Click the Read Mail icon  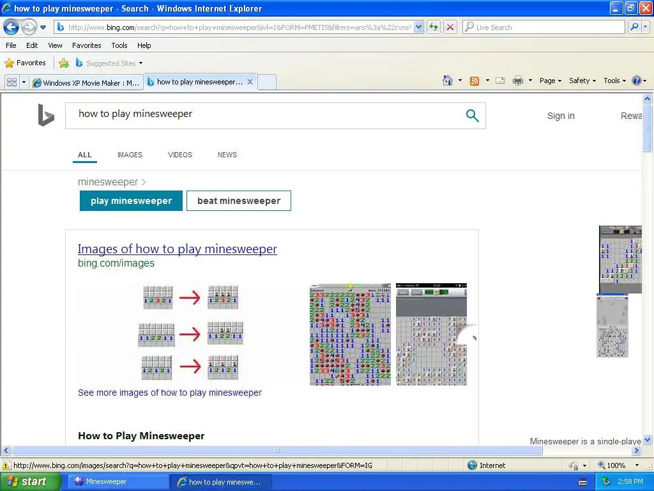[500, 81]
